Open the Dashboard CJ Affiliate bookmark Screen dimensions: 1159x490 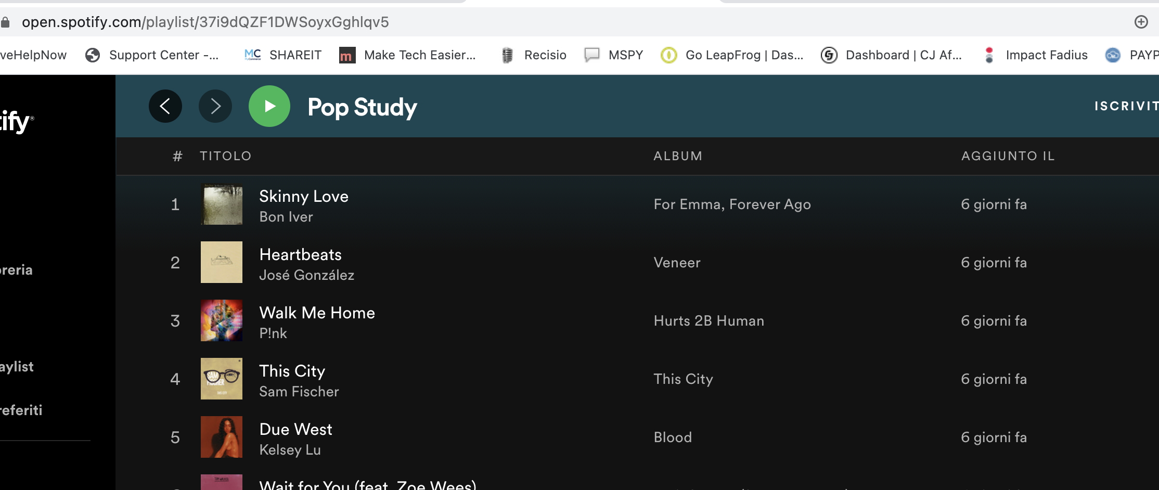(891, 55)
